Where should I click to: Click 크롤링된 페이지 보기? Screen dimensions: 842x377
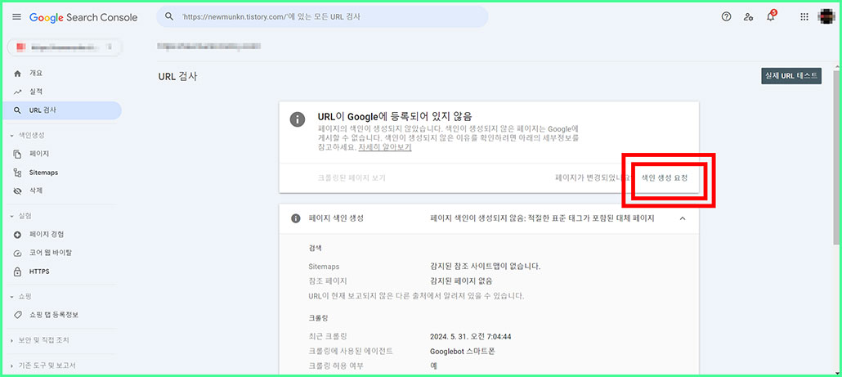tap(352, 177)
